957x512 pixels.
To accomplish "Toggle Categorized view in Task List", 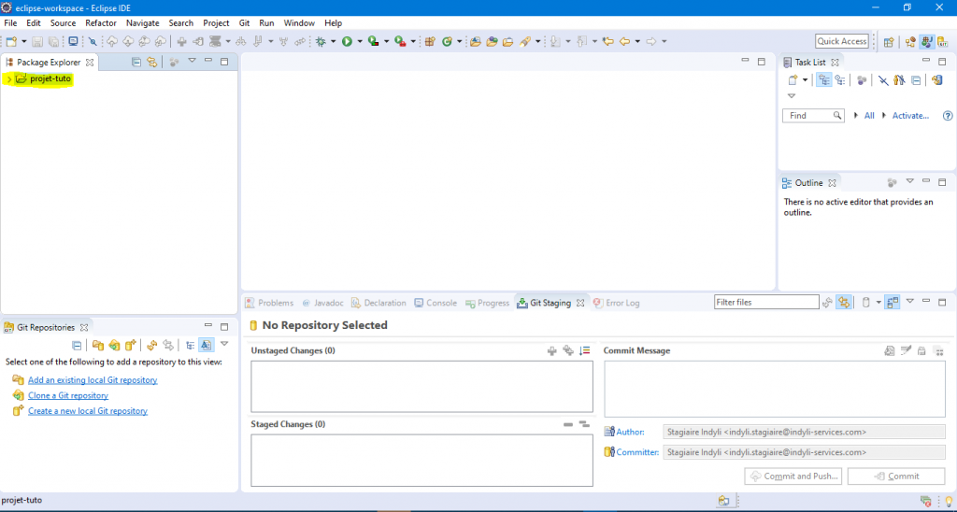I will coord(824,80).
